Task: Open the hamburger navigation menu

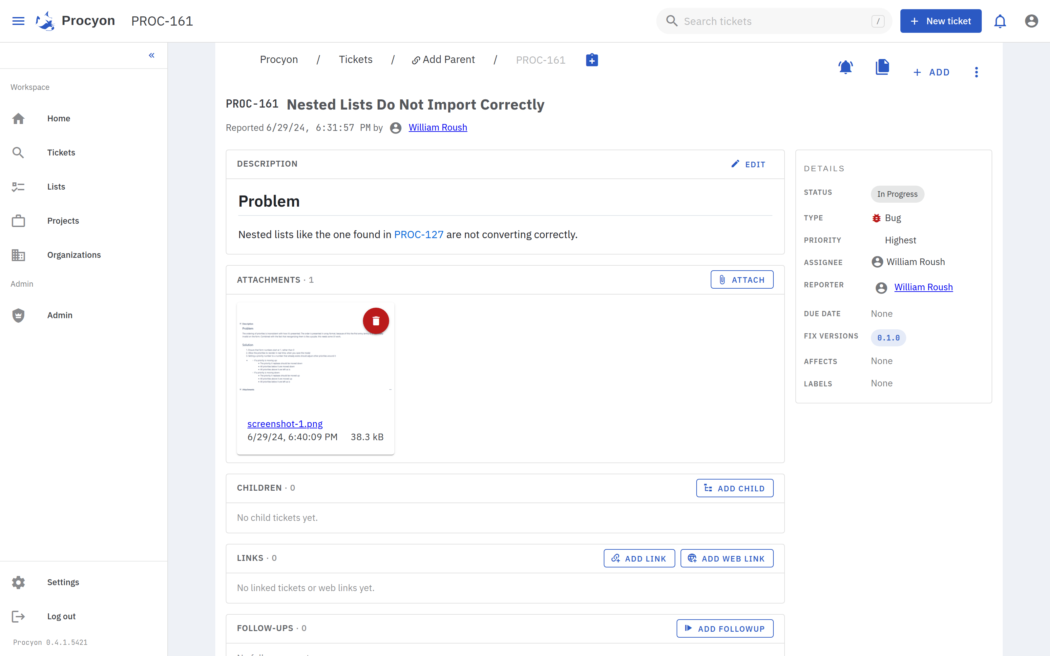Action: tap(18, 21)
